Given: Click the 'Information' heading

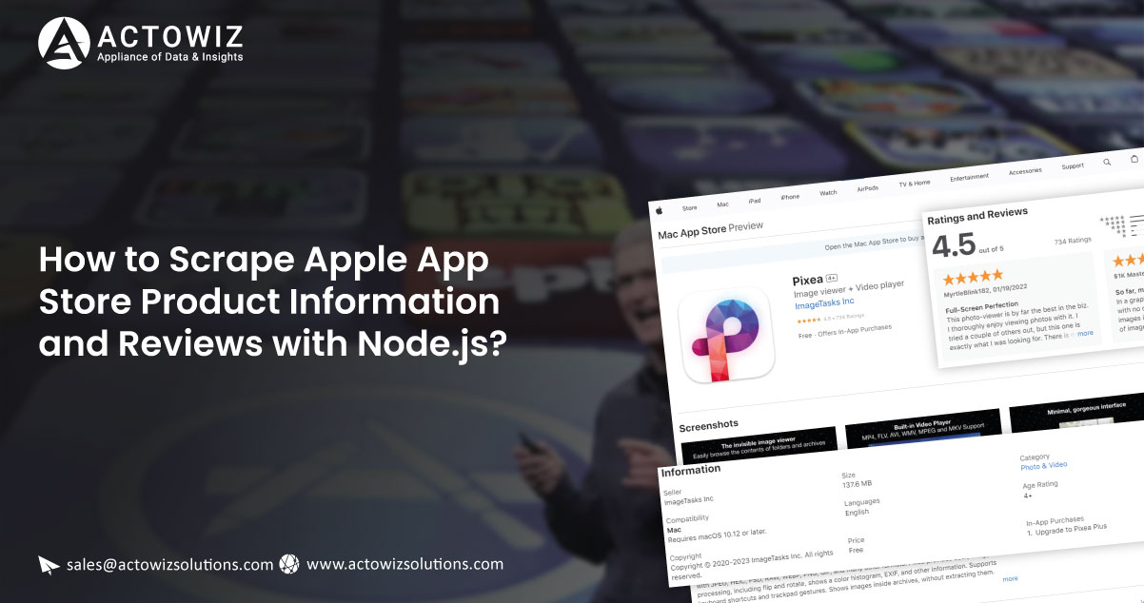Looking at the screenshot, I should 691,470.
